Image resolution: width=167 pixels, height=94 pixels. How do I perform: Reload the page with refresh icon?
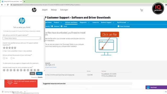pyautogui.click(x=8, y=5)
